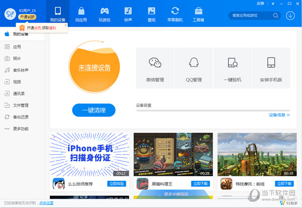Click the 开通VIP badge
Viewport: 302px width, 208px height.
[27, 17]
